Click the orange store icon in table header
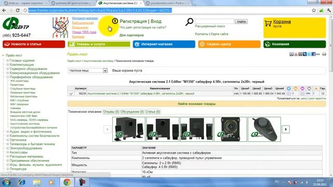The width and height of the screenshot is (333, 187). click(x=296, y=88)
